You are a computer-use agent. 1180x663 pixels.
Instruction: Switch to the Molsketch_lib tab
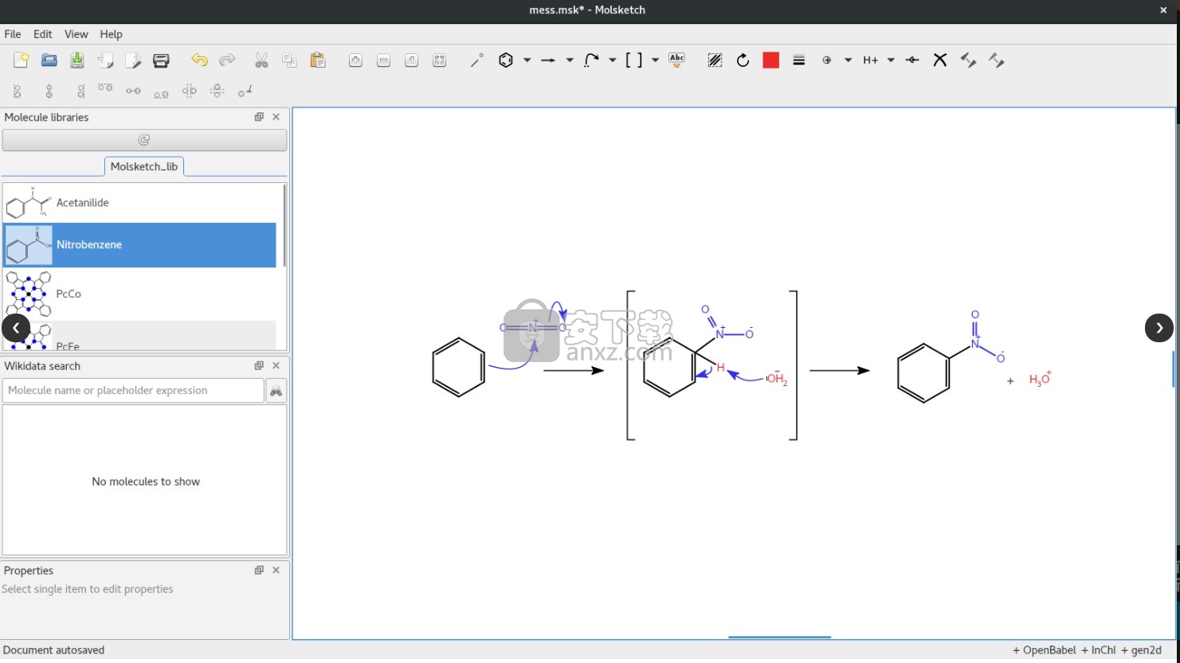144,166
